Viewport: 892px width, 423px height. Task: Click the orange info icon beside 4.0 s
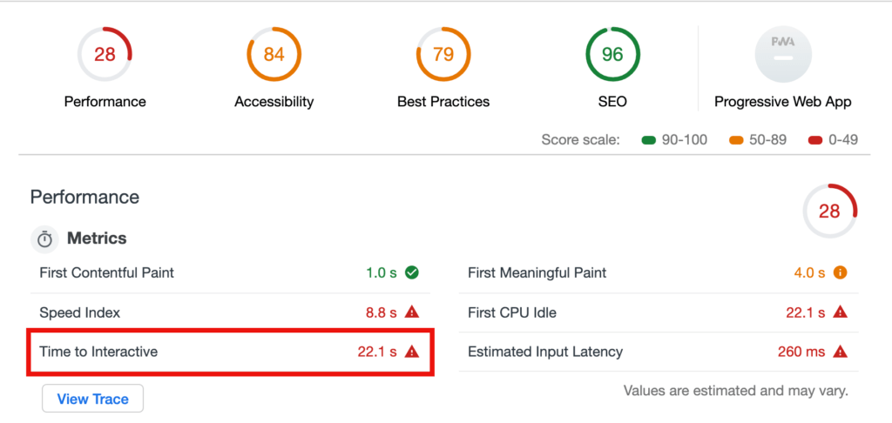click(840, 273)
